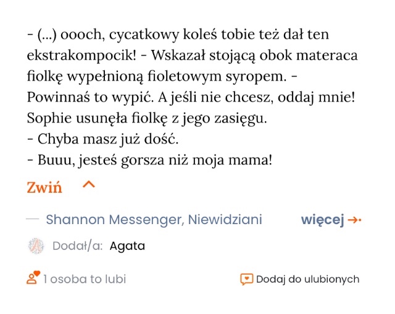The width and height of the screenshot is (395, 314).
Task: Select 'Dodaj do ulubionych' text button
Action: coord(307,279)
